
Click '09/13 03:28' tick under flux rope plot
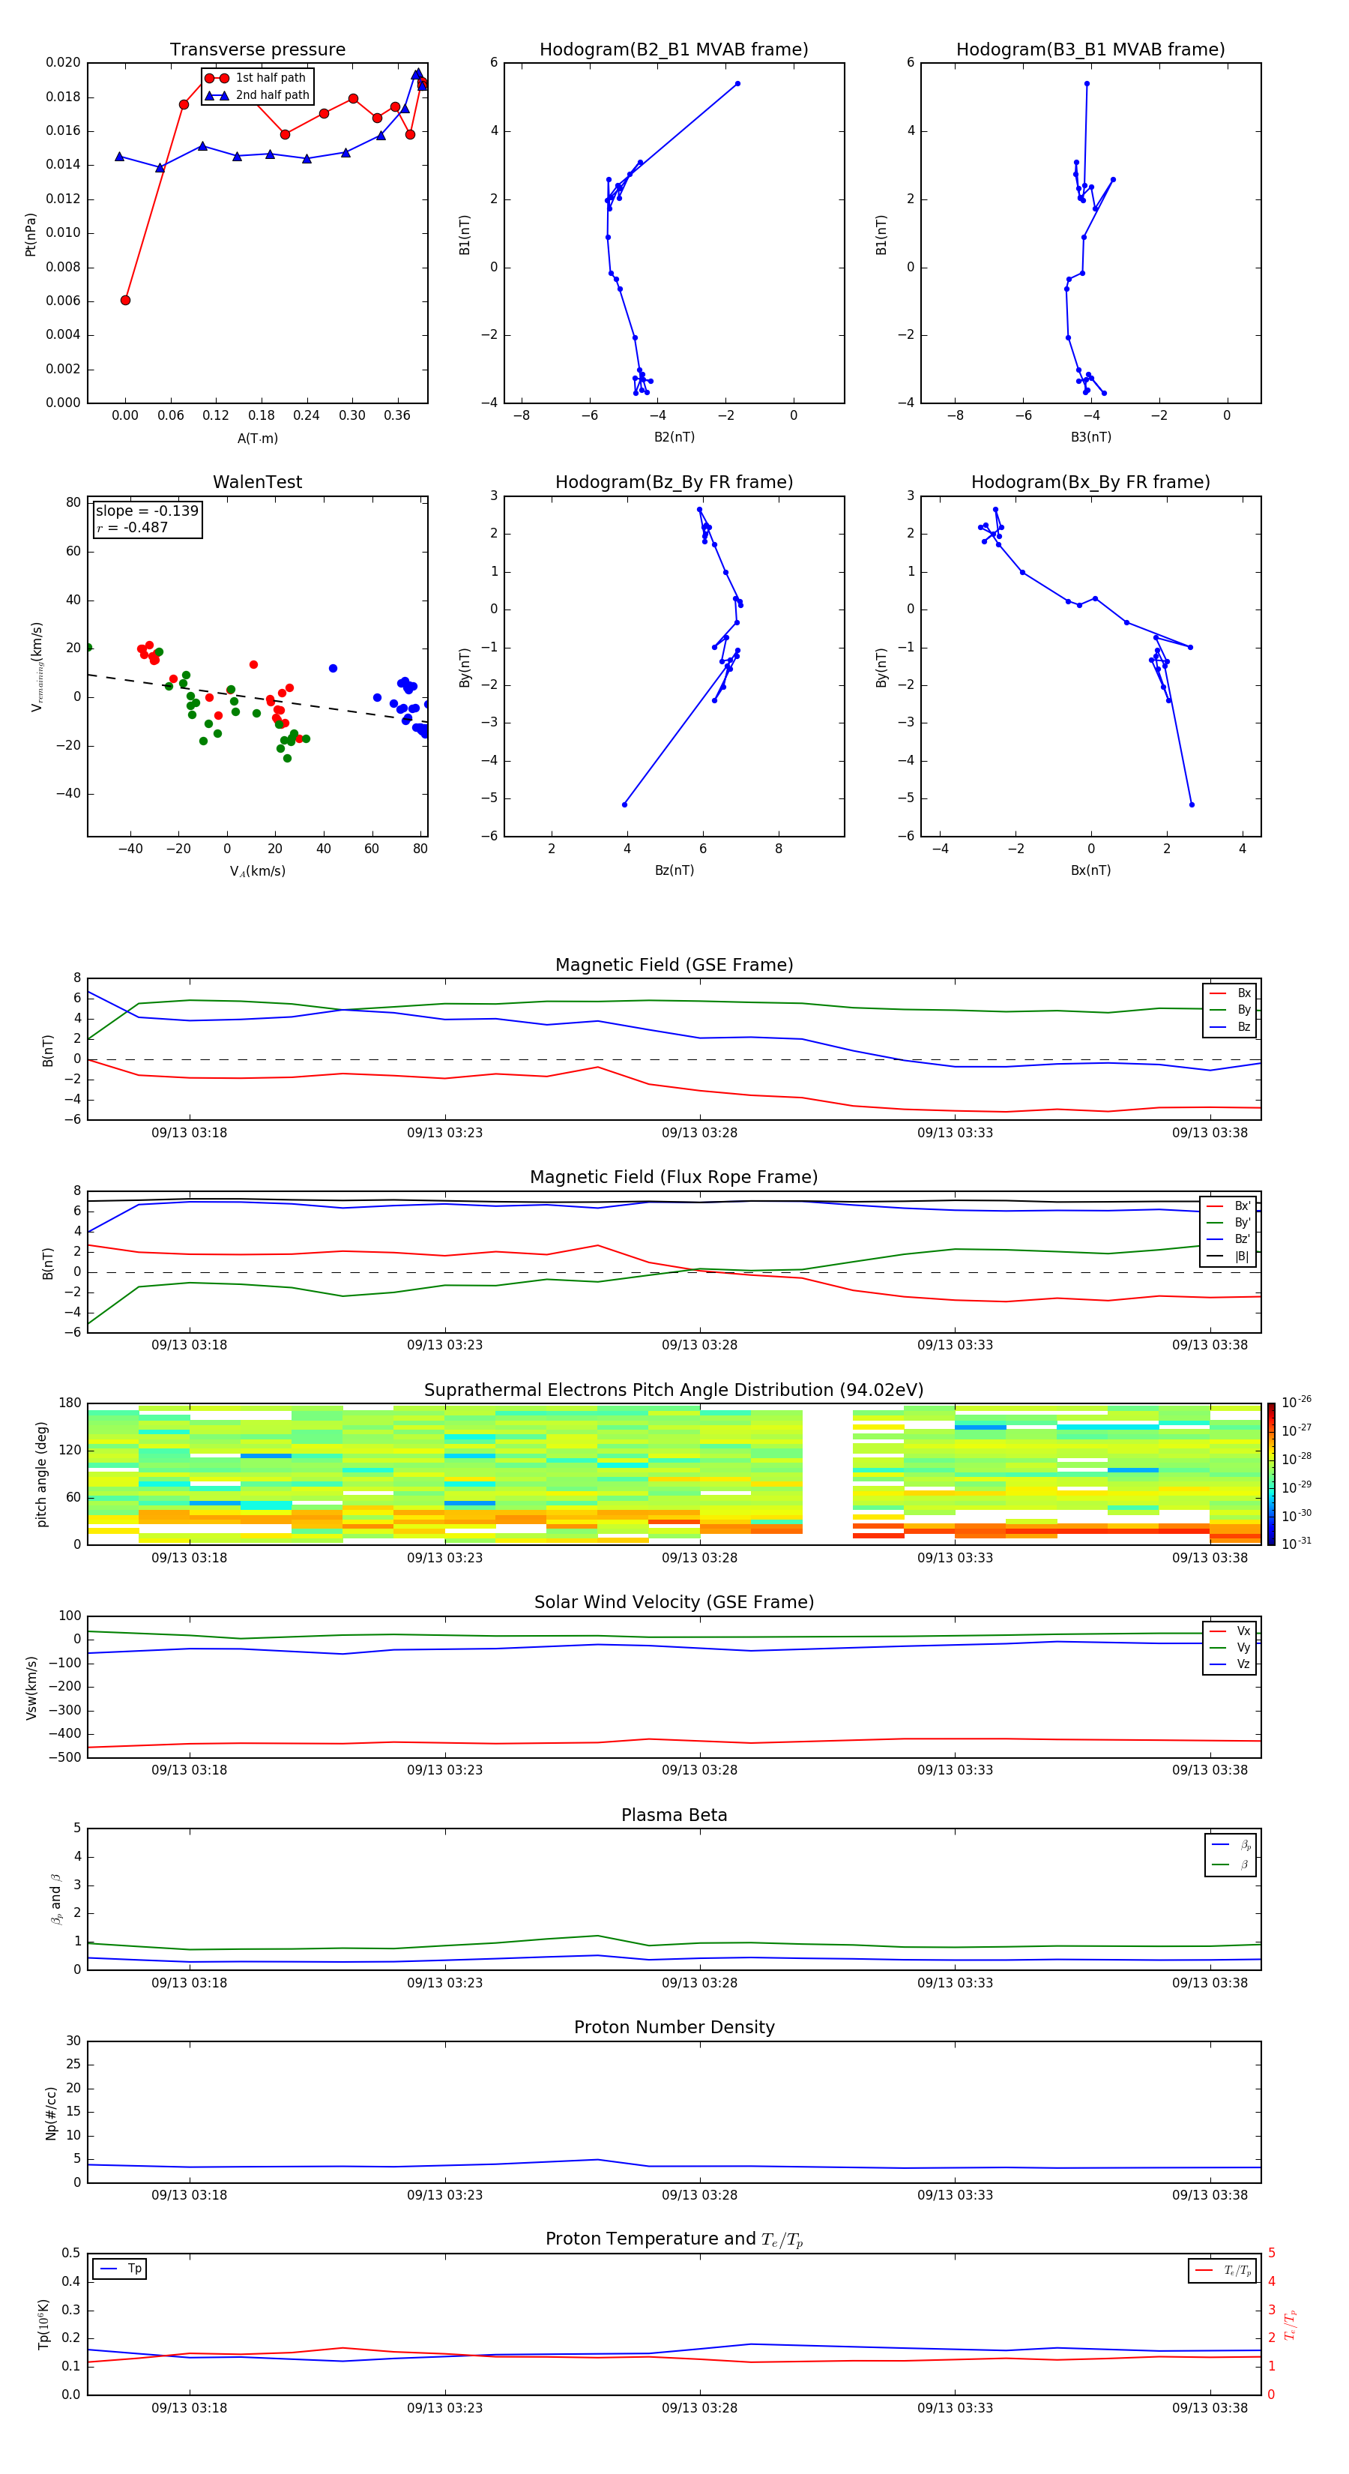click(700, 1346)
